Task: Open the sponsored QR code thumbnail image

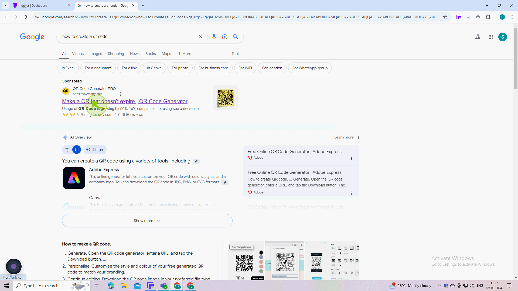Action: [226, 98]
